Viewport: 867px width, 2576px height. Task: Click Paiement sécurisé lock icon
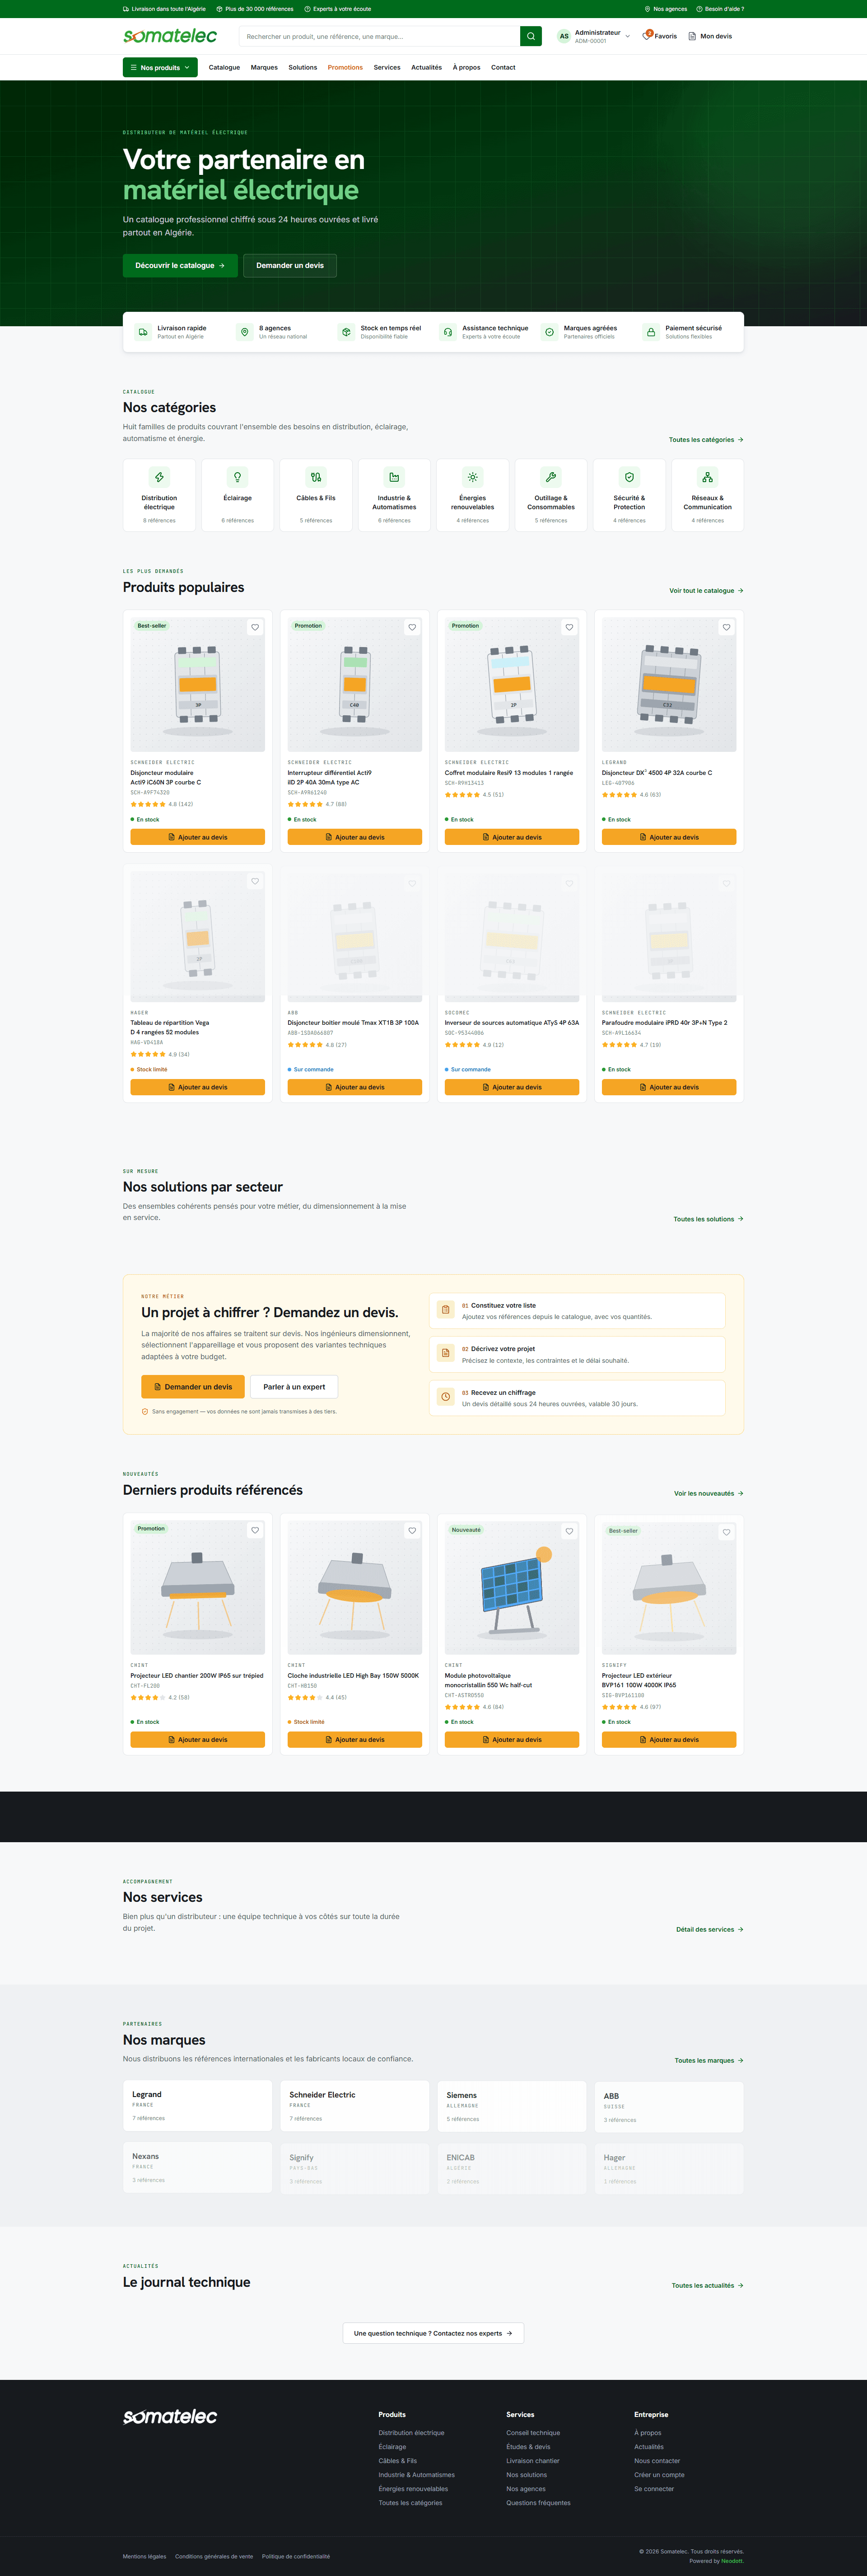[x=651, y=332]
